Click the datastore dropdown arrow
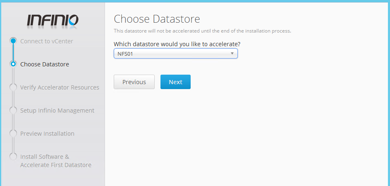Screen dimensions: 390x186 click(x=232, y=54)
